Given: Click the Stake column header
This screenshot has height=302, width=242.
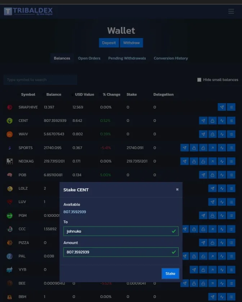Looking at the screenshot, I should pyautogui.click(x=131, y=95).
